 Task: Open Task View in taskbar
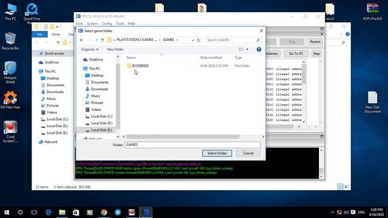coord(34,213)
